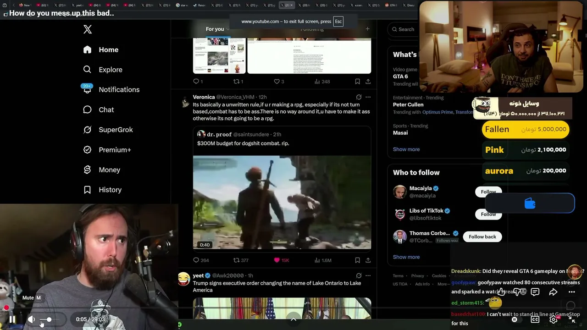Go to Home in the X sidebar
The width and height of the screenshot is (587, 330).
(100, 49)
